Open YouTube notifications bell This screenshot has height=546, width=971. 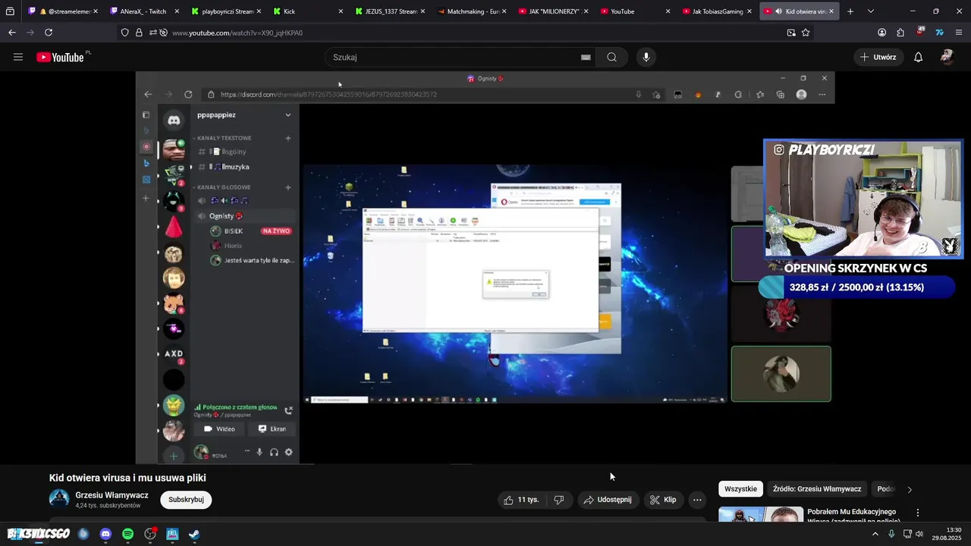(918, 57)
